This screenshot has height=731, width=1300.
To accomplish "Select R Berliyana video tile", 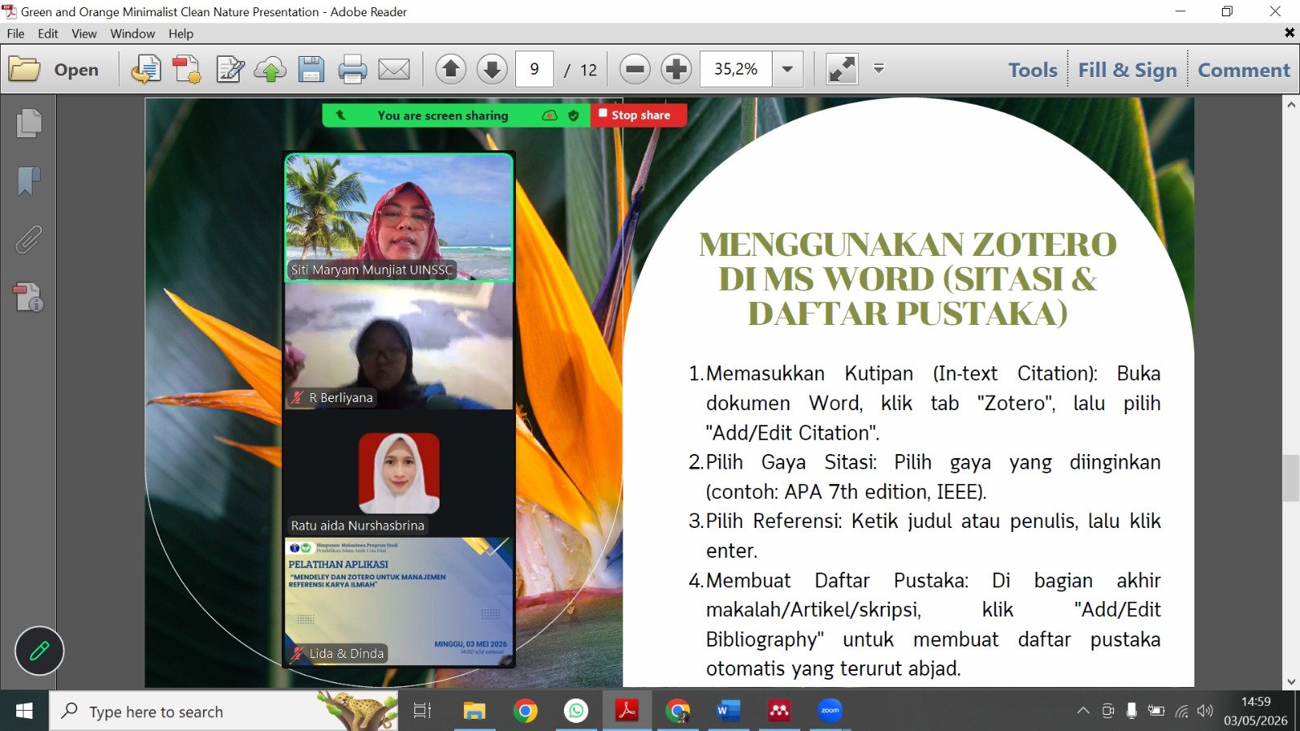I will [399, 346].
